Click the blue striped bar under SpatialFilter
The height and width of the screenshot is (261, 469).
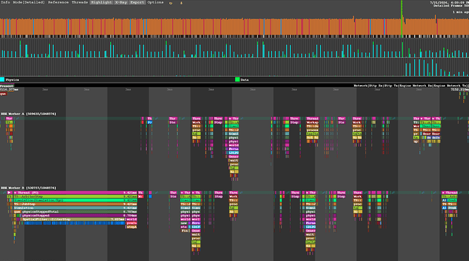click(75, 223)
